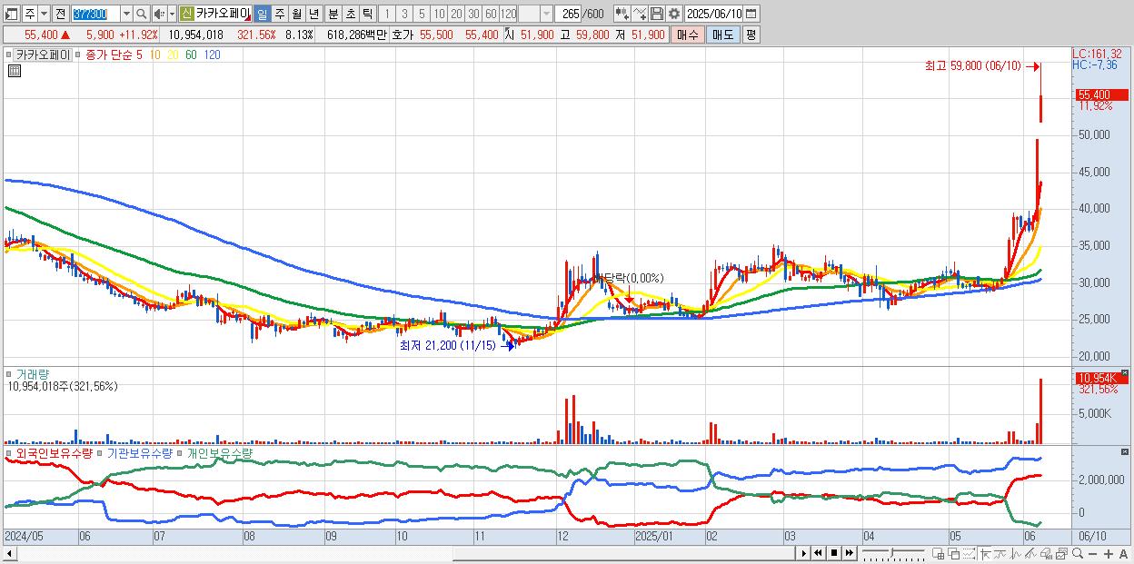Click the panel layout icon at the top-left corner

point(11,14)
